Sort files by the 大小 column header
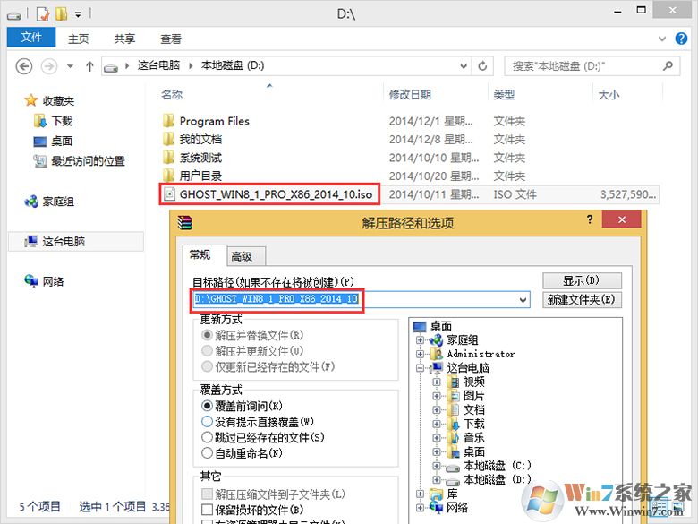The image size is (698, 524). pos(609,94)
